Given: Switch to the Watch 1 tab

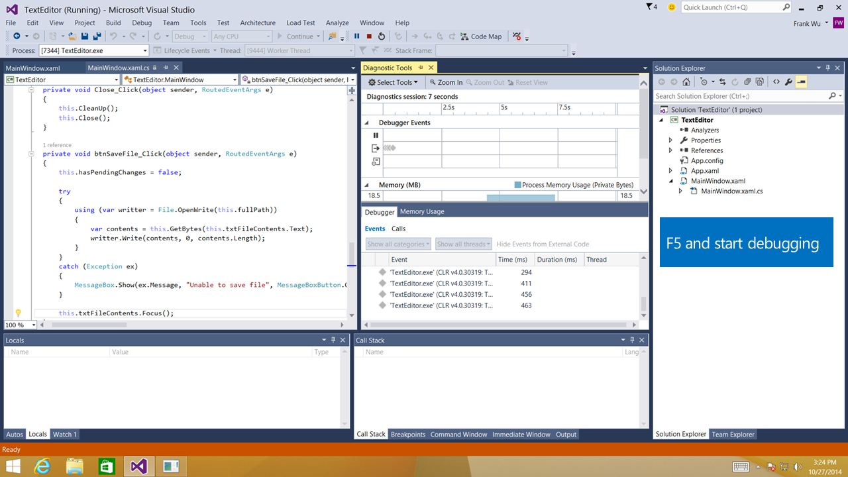Looking at the screenshot, I should coord(65,435).
